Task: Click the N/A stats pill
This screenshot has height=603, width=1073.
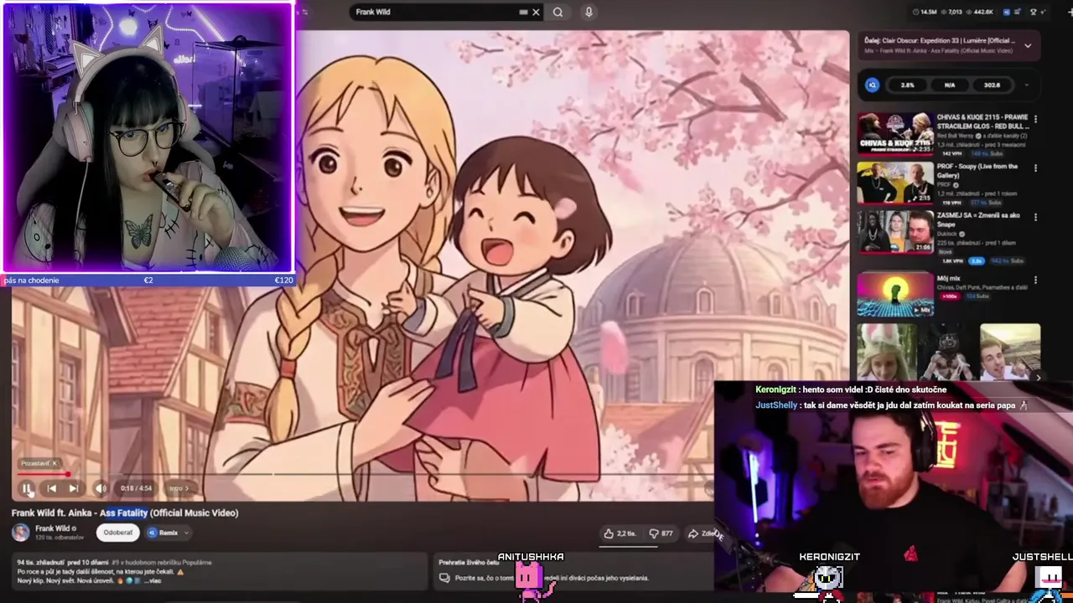Action: [x=950, y=85]
